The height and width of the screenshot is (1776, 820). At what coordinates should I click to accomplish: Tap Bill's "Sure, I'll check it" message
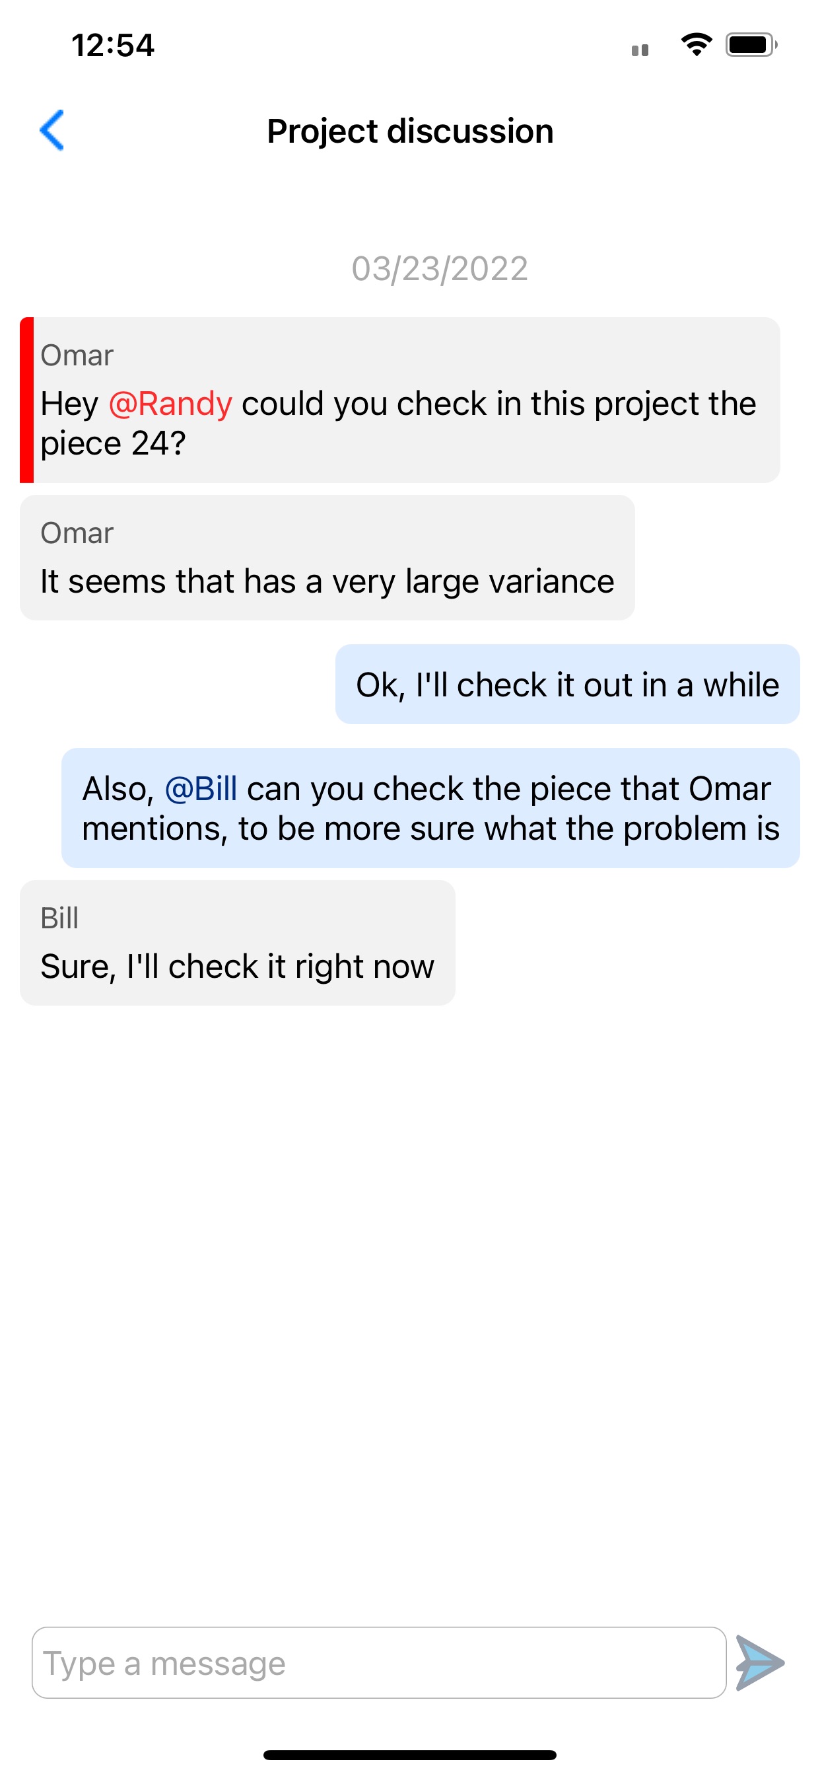[237, 942]
